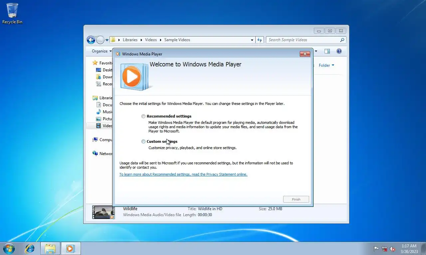Close the Windows Media Player dialog

tap(305, 54)
